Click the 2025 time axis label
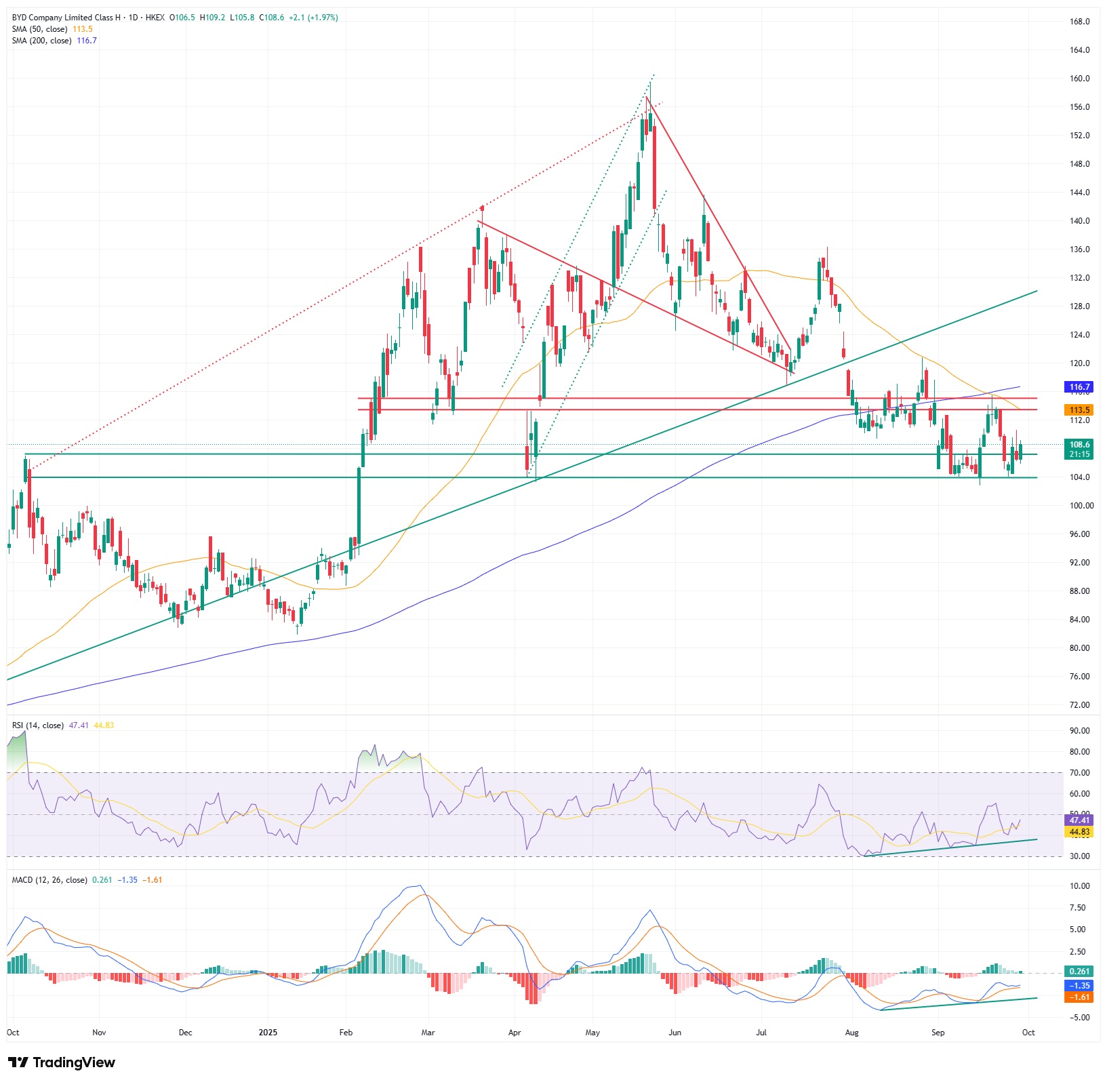 pyautogui.click(x=268, y=1033)
